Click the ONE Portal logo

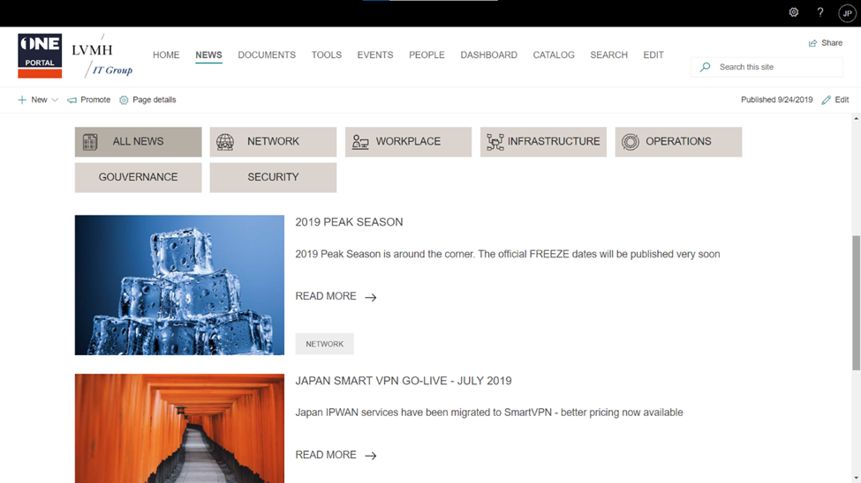[x=40, y=56]
